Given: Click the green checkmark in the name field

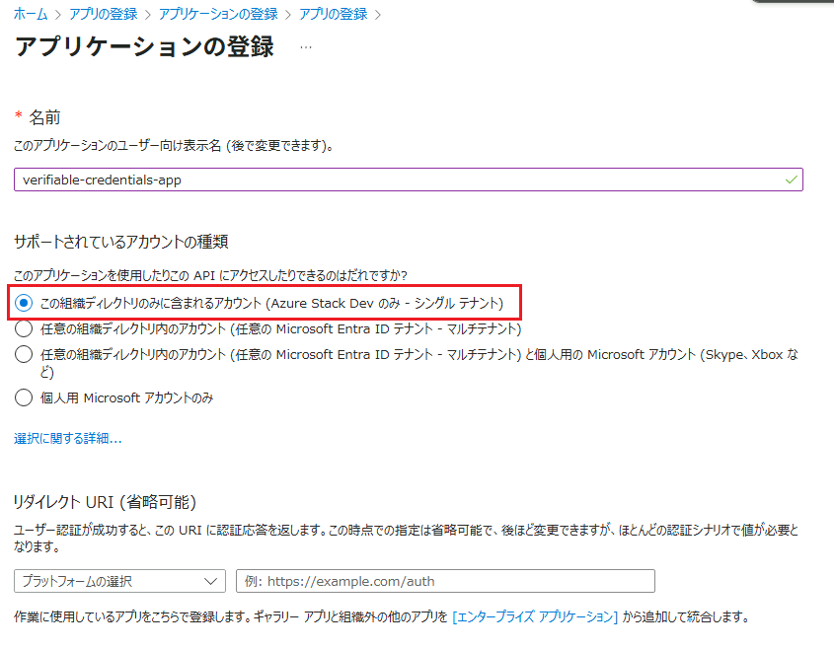Looking at the screenshot, I should [x=790, y=180].
